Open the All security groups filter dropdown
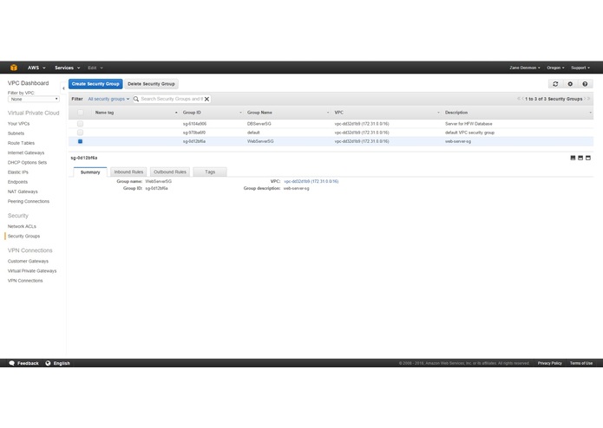The height and width of the screenshot is (428, 603). [108, 99]
